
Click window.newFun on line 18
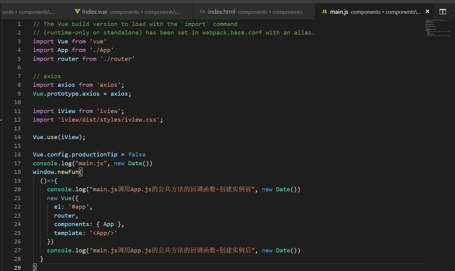pos(56,172)
